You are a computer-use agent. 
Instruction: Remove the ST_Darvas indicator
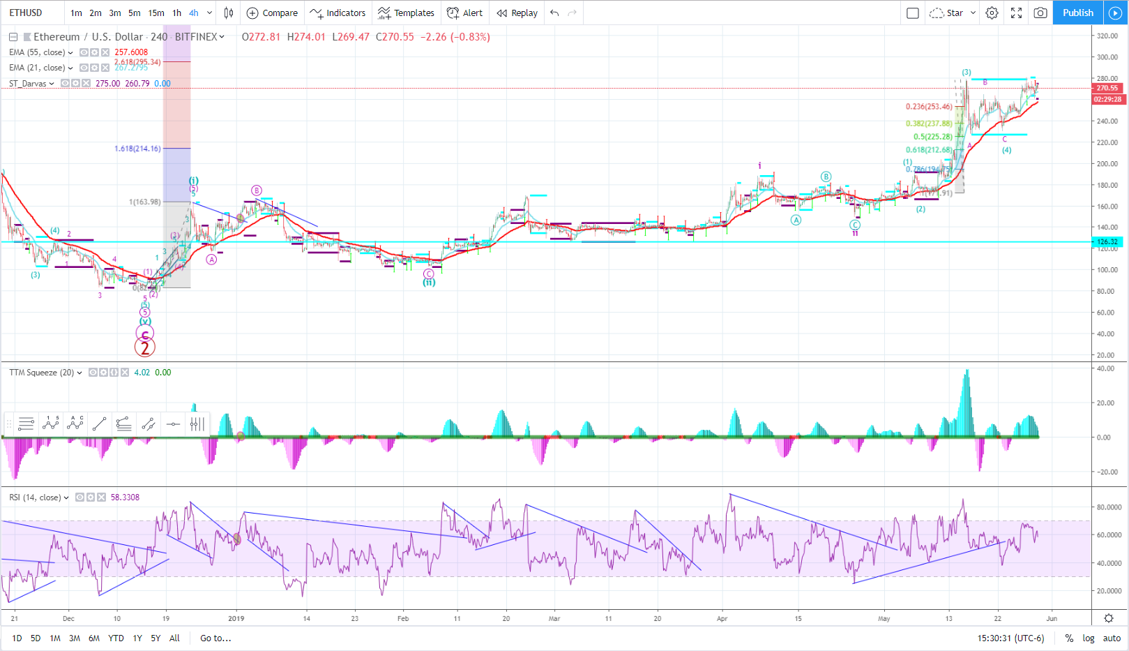86,83
